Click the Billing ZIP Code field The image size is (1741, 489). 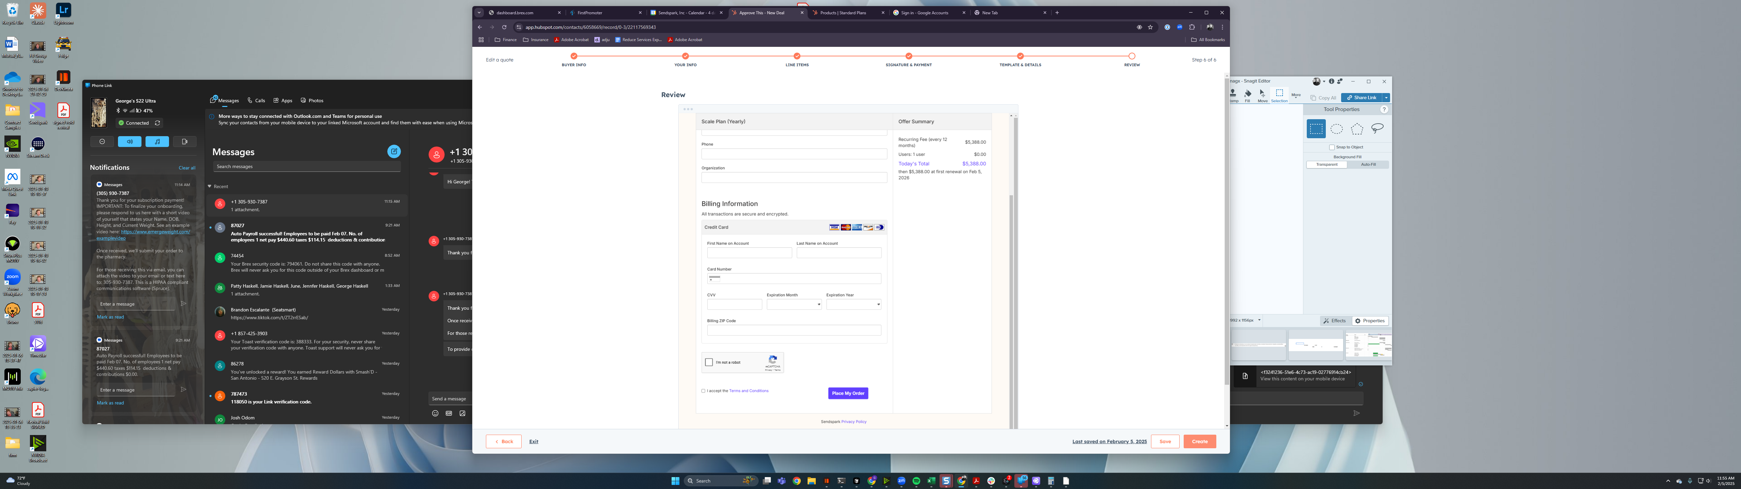(794, 330)
